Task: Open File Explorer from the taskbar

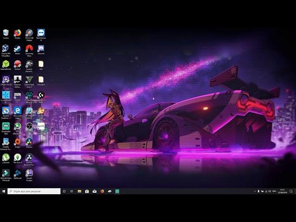Action: pos(79,191)
